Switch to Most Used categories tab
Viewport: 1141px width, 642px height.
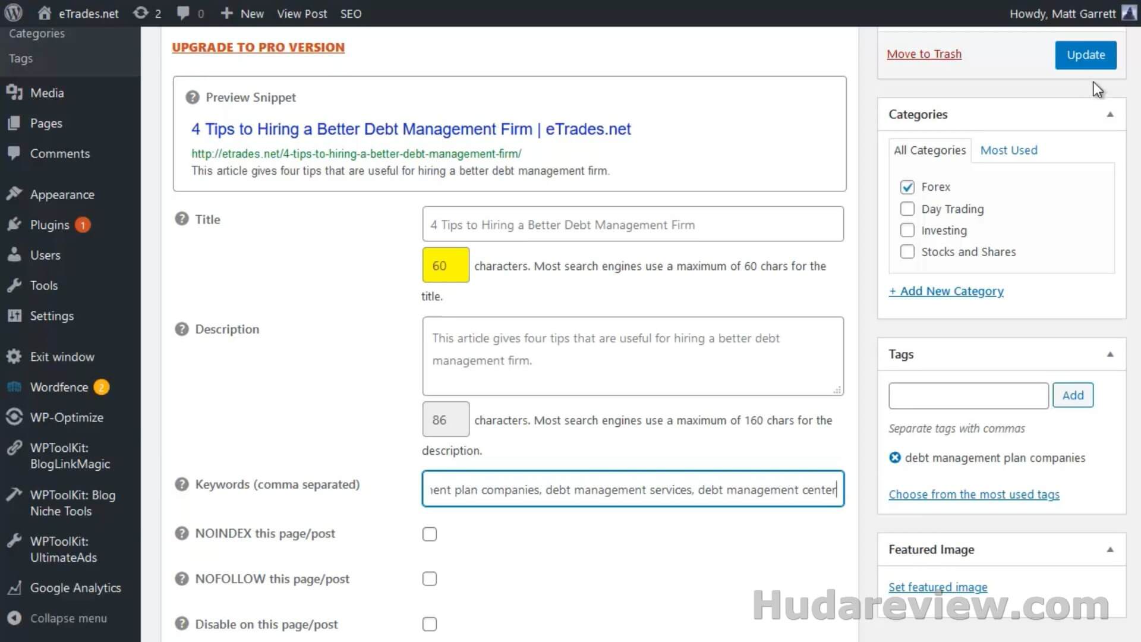[1008, 150]
